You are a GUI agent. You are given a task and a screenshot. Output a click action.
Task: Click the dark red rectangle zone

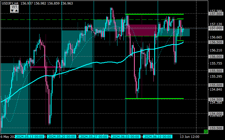tap(141, 30)
